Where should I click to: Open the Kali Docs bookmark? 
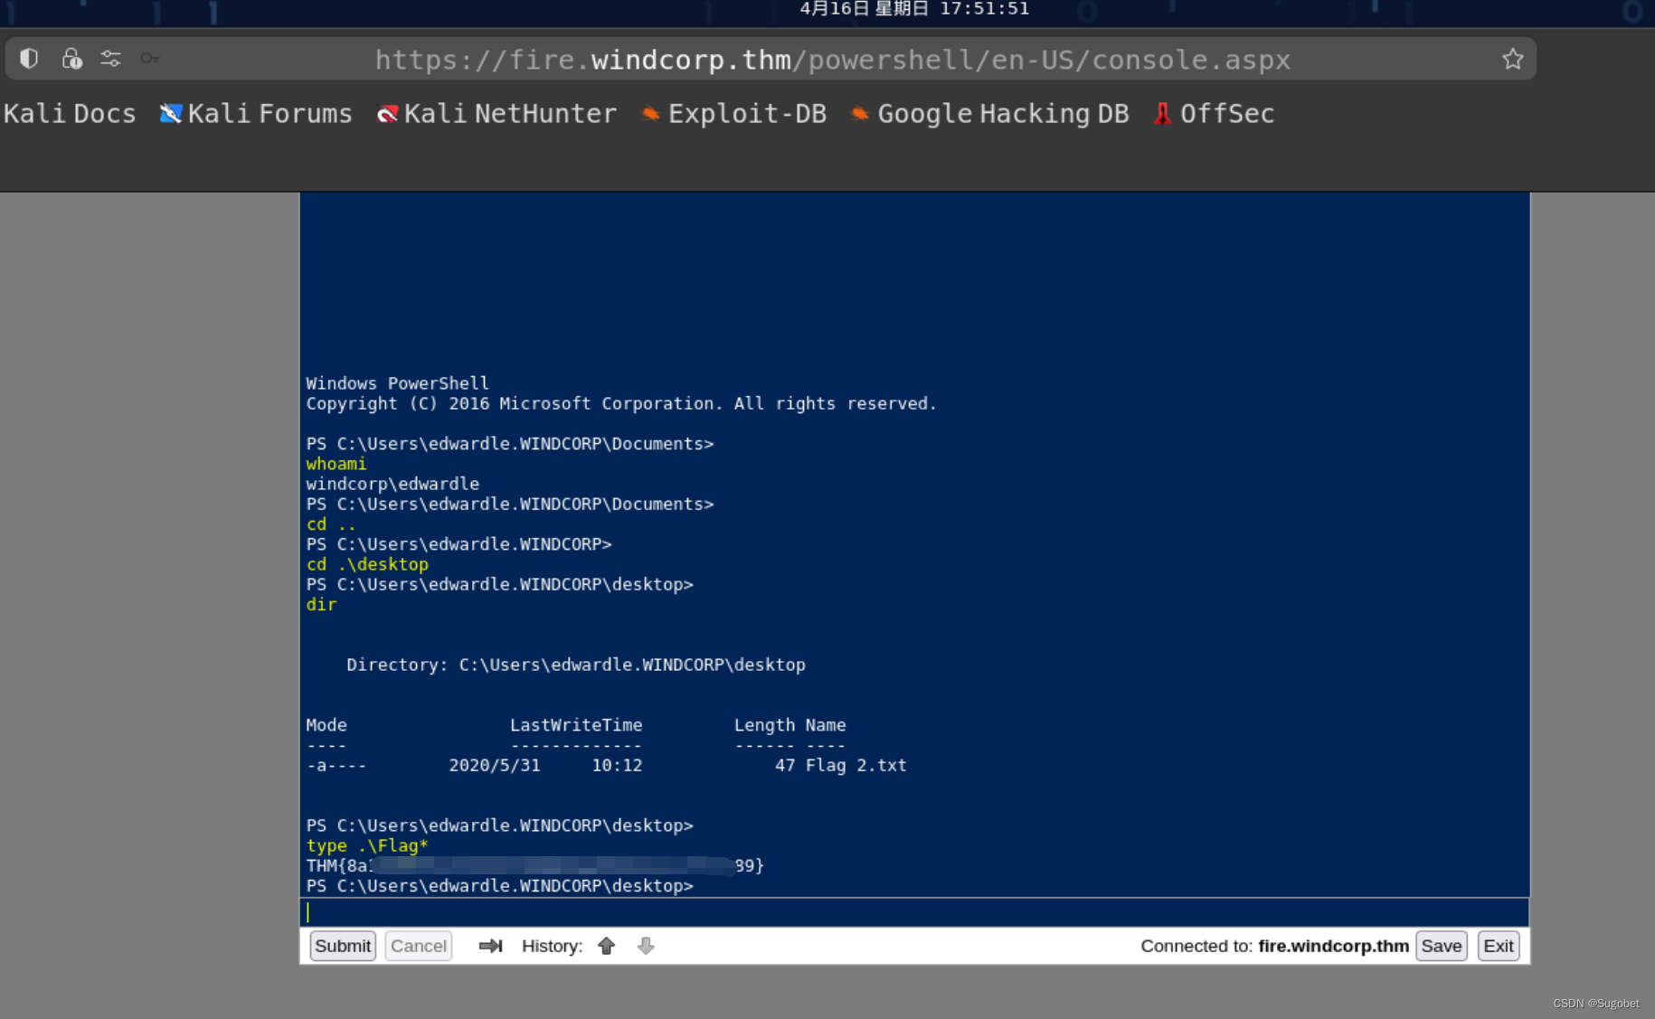click(x=70, y=114)
